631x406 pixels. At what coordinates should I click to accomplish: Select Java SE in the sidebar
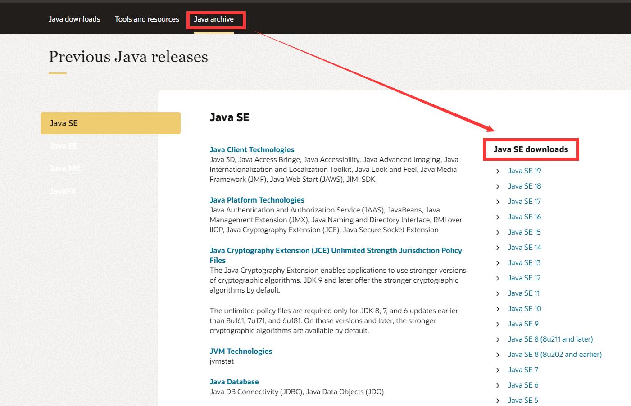pyautogui.click(x=110, y=123)
